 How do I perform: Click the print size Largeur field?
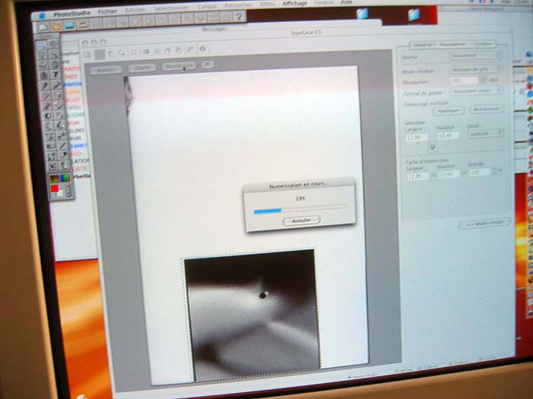(419, 176)
